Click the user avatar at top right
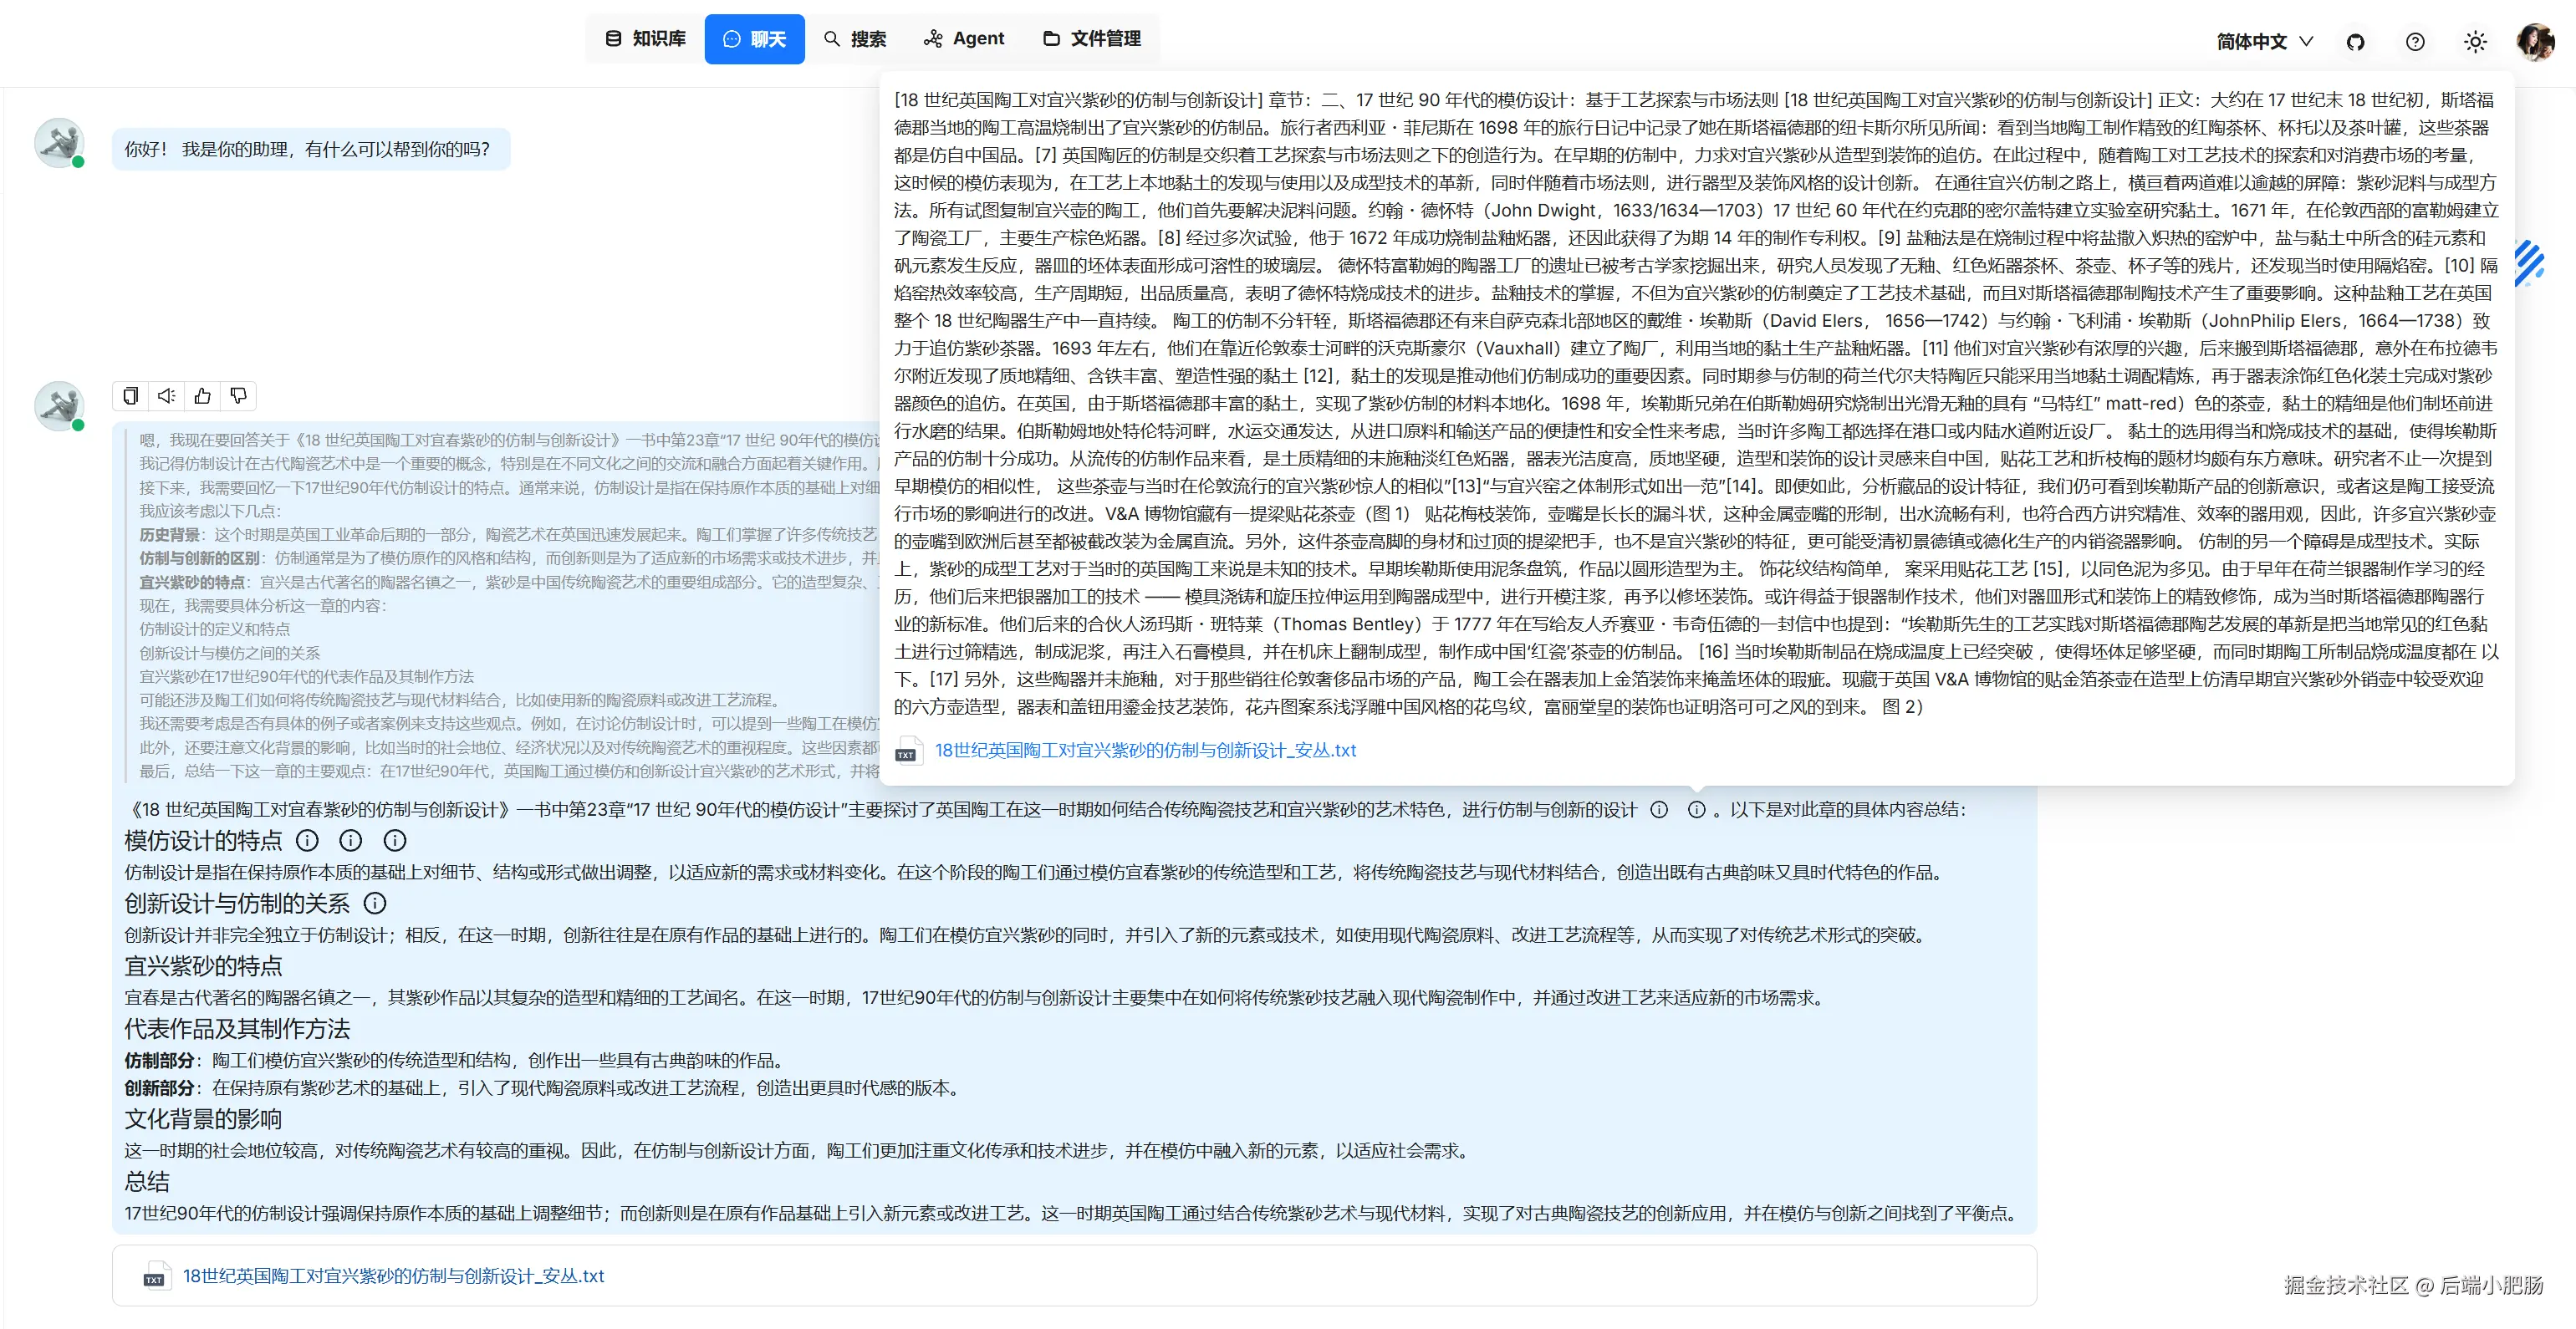The width and height of the screenshot is (2576, 1329). point(2535,42)
